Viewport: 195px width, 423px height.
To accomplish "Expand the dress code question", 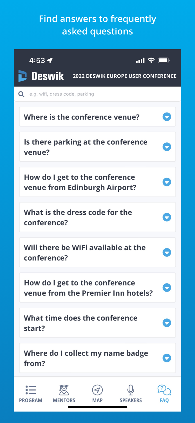I will (167, 217).
